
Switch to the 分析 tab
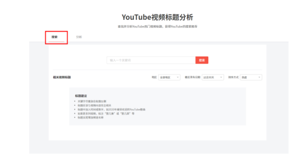(x=79, y=37)
